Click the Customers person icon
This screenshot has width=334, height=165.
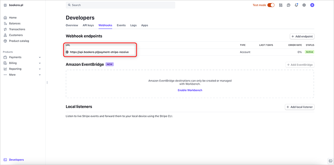point(5,35)
